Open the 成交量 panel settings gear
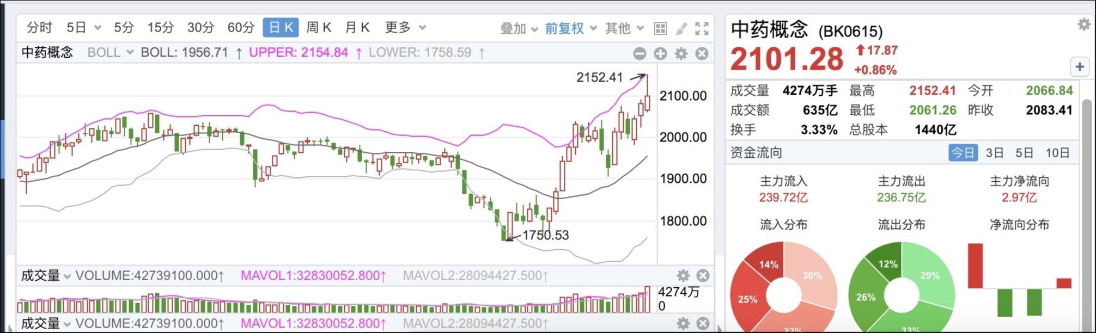The width and height of the screenshot is (1096, 333). click(x=683, y=276)
